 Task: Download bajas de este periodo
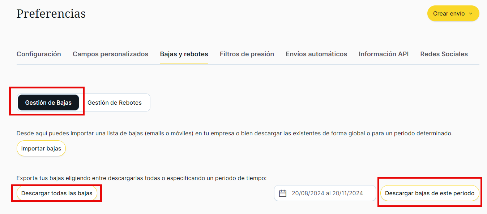tap(430, 193)
